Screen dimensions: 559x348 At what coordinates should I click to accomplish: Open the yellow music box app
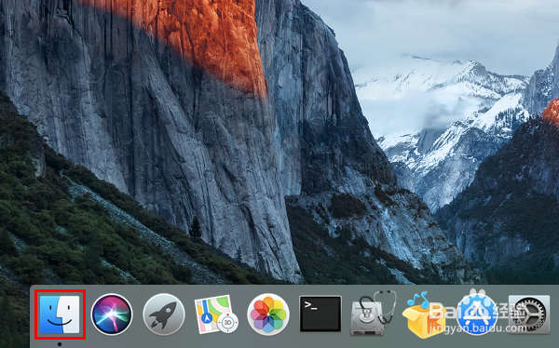pos(424,315)
